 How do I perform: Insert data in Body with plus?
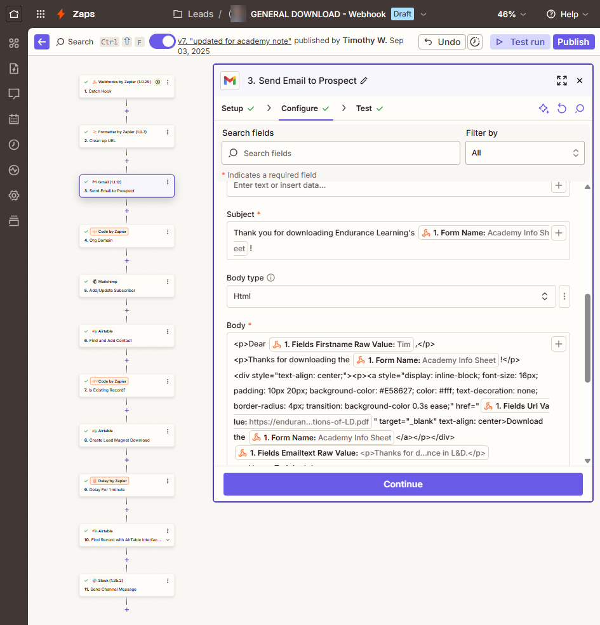coord(559,344)
